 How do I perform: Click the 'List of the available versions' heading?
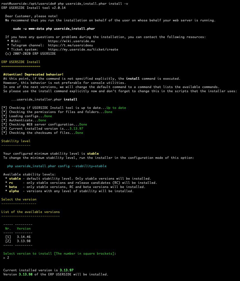point(31,212)
